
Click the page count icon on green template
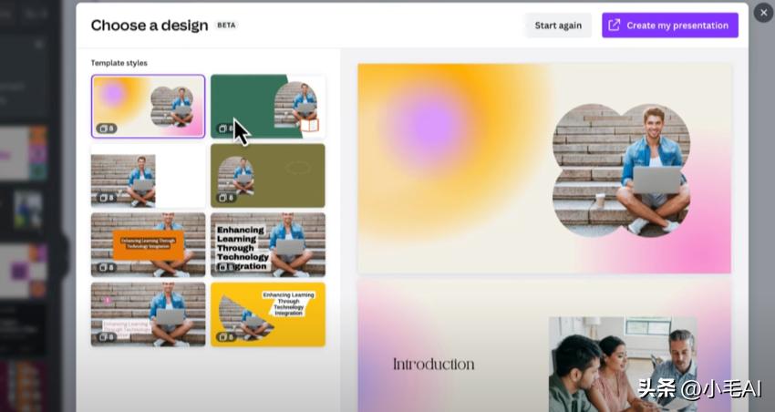225,129
